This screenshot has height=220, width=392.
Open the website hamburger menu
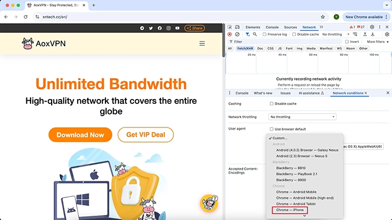click(x=202, y=44)
